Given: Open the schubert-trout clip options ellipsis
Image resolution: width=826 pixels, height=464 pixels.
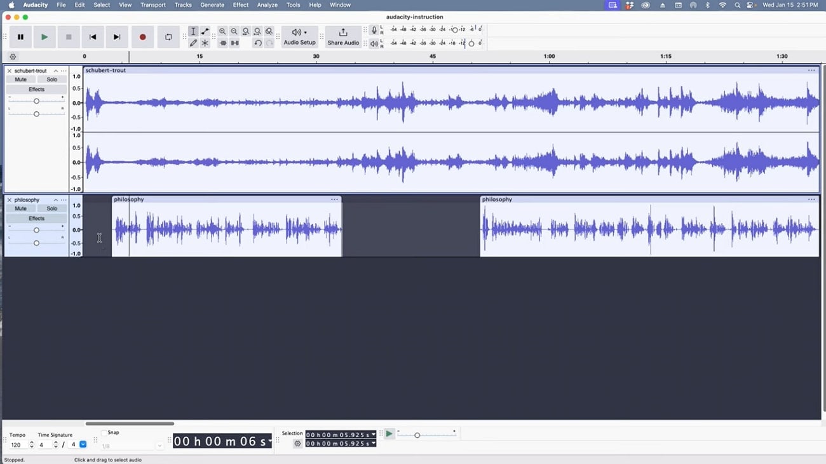Looking at the screenshot, I should click(811, 71).
